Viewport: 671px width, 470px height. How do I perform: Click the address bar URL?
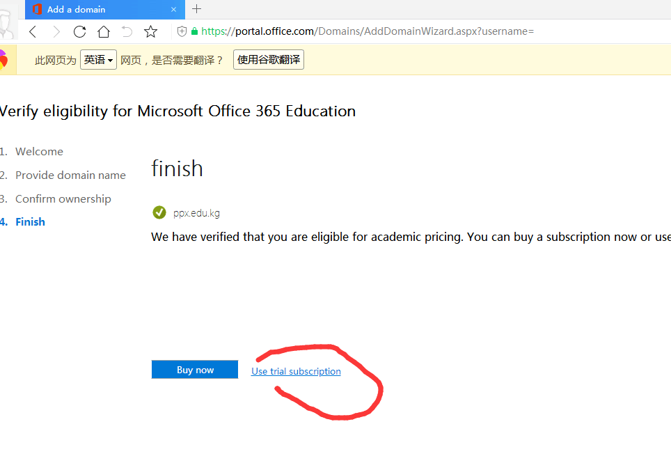[368, 31]
